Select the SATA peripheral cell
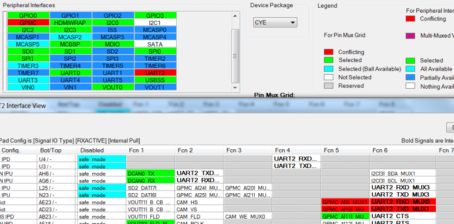 click(x=154, y=44)
